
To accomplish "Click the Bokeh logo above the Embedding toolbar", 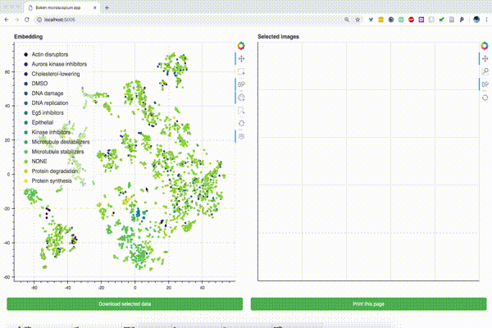I will [x=241, y=46].
